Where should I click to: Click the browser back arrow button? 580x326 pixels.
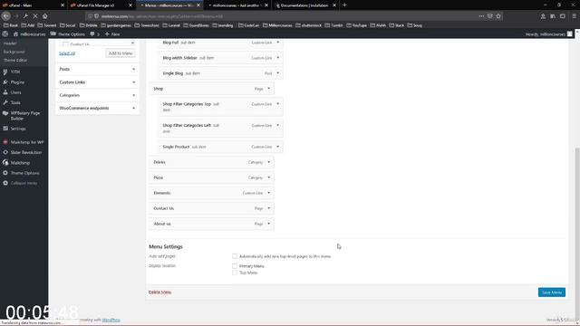[x=6, y=16]
